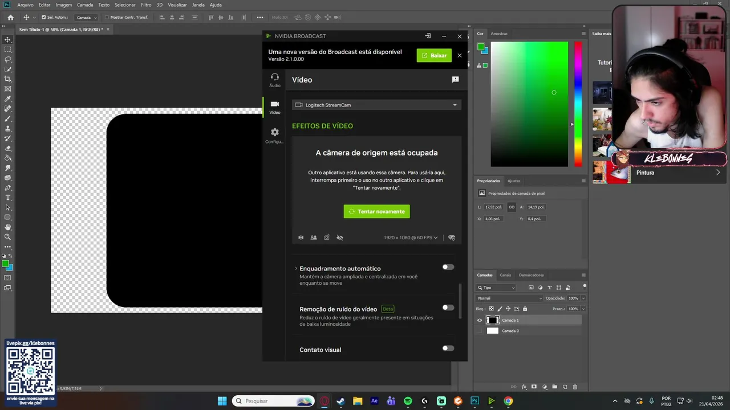Screen dimensions: 730x410
Task: Open Spotify from the taskbar
Action: tap(408, 401)
